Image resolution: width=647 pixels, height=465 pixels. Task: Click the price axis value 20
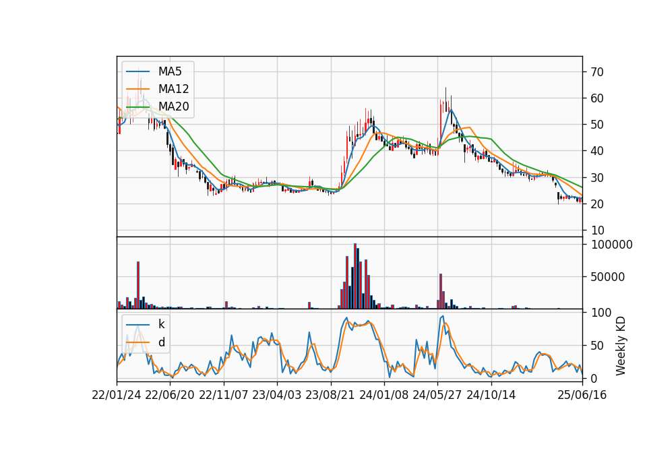pos(597,204)
